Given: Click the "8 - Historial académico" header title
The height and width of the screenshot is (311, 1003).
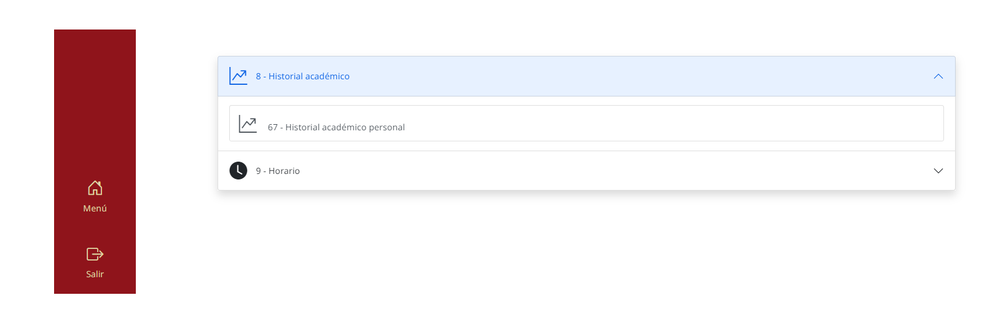Looking at the screenshot, I should point(302,76).
